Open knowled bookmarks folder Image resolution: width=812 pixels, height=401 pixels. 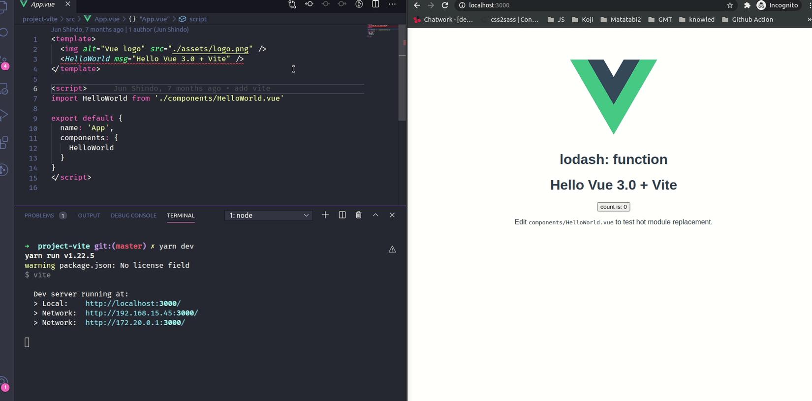(697, 20)
